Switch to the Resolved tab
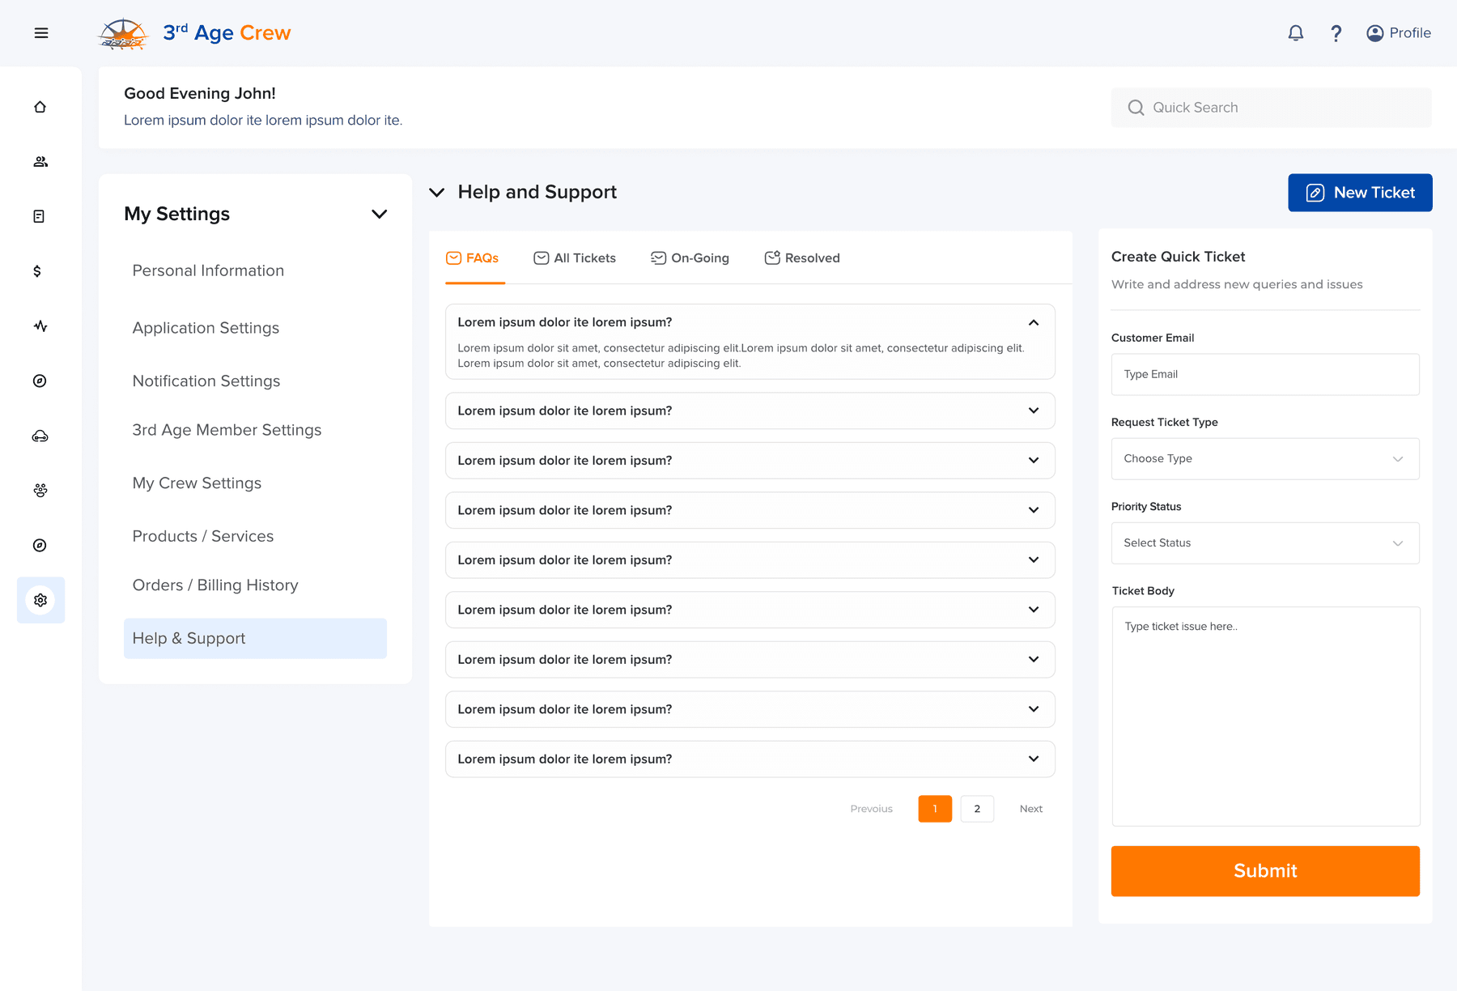 click(802, 258)
